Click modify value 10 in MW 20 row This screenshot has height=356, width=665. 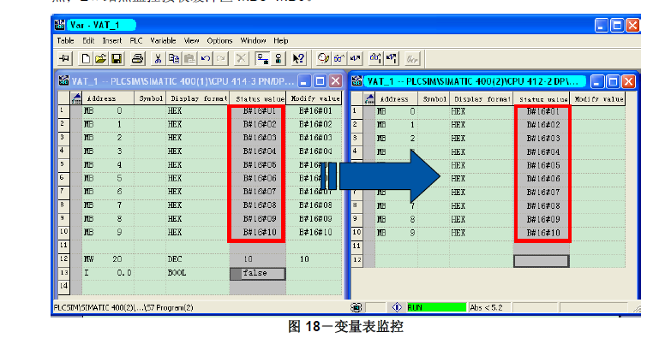[315, 259]
